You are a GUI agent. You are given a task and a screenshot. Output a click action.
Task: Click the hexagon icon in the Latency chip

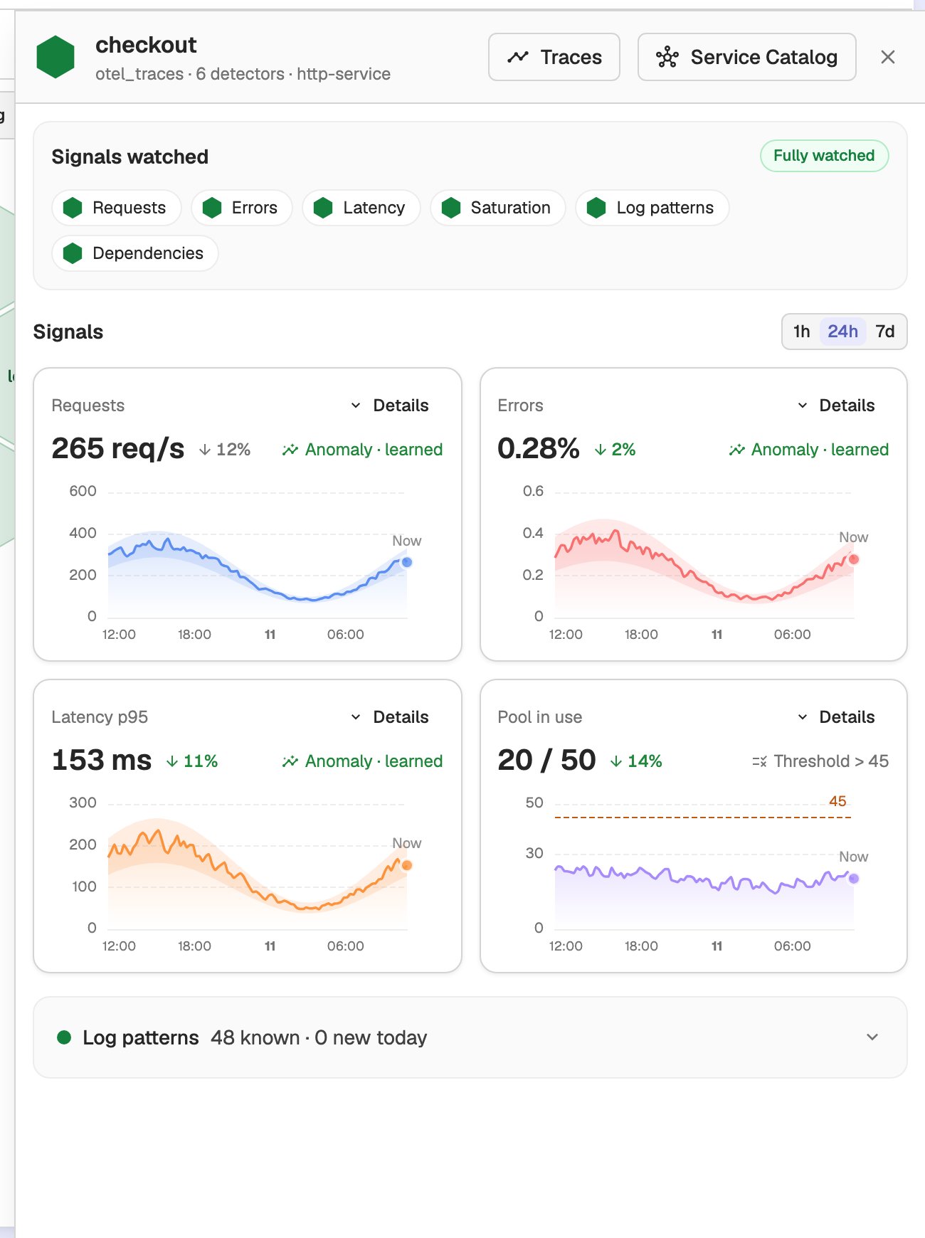[x=323, y=208]
